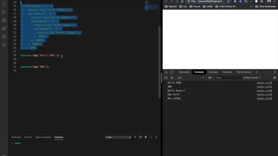The height and width of the screenshot is (156, 278).
Task: Click the browser address bar URL
Action: click(x=211, y=1)
